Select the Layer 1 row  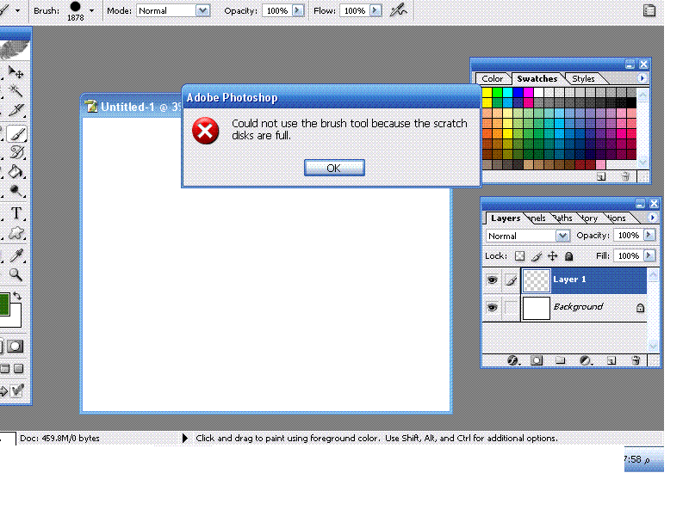tap(565, 280)
